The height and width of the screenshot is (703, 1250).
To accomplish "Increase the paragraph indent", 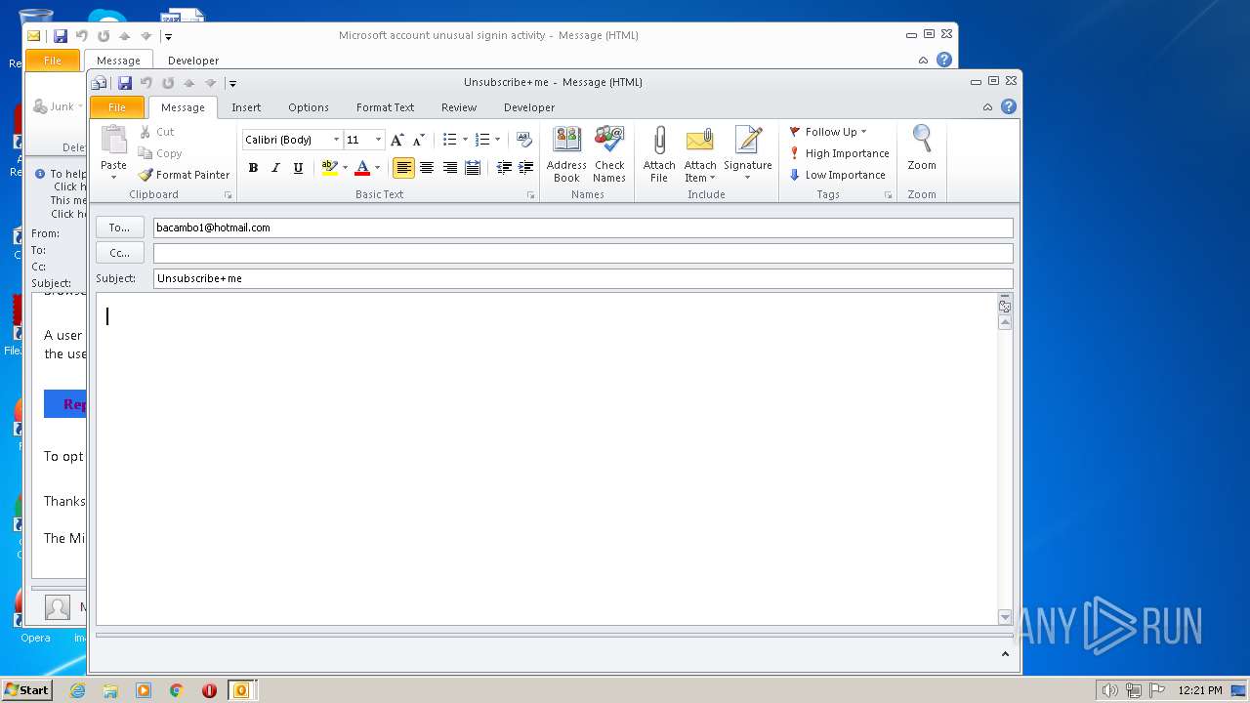I will coord(525,168).
